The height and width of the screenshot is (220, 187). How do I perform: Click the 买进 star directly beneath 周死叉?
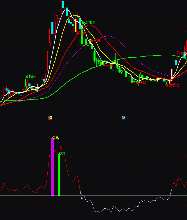[77, 33]
